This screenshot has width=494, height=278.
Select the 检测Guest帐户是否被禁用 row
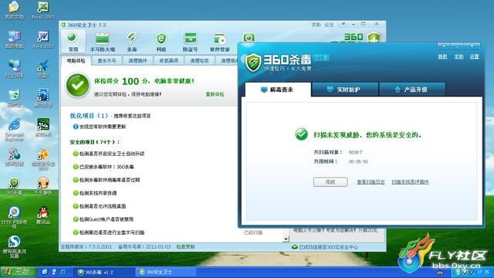(103, 219)
